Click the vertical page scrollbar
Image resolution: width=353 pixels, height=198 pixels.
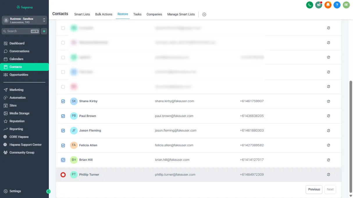(x=351, y=136)
